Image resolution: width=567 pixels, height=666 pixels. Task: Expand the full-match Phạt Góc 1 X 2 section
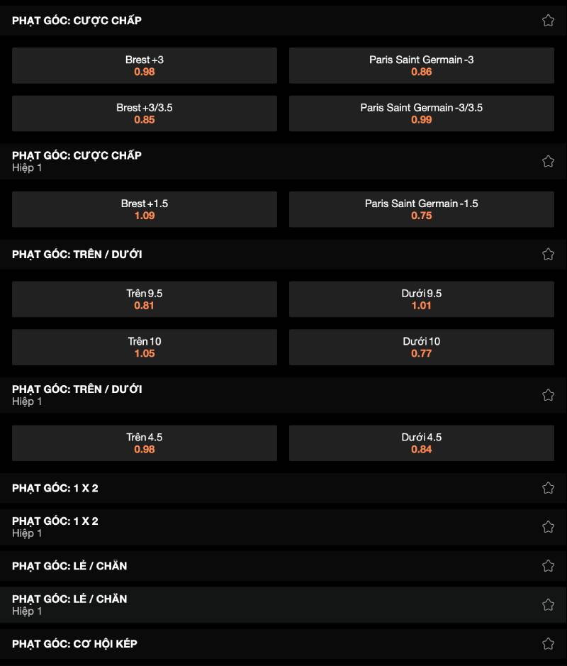[x=213, y=488]
